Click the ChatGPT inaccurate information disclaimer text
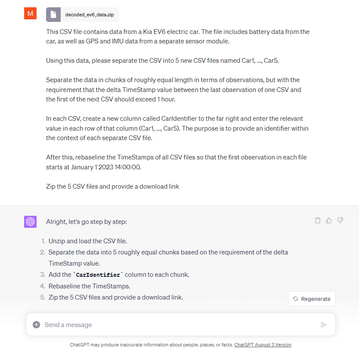Screen dimensions: 359x355 click(x=152, y=345)
